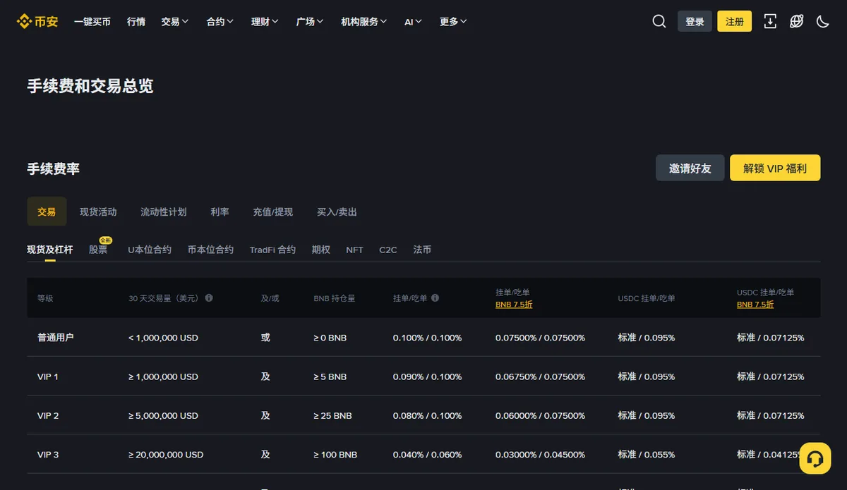Toggle dark mode via the moon icon
Viewport: 847px width, 490px height.
click(x=822, y=21)
